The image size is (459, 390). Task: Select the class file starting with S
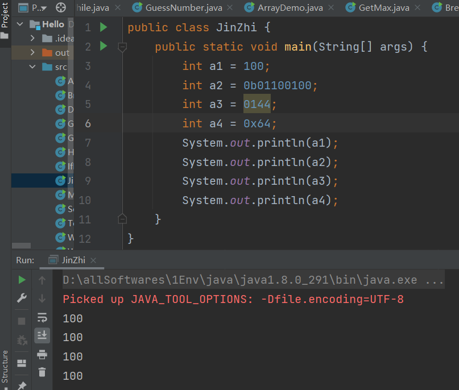point(64,209)
